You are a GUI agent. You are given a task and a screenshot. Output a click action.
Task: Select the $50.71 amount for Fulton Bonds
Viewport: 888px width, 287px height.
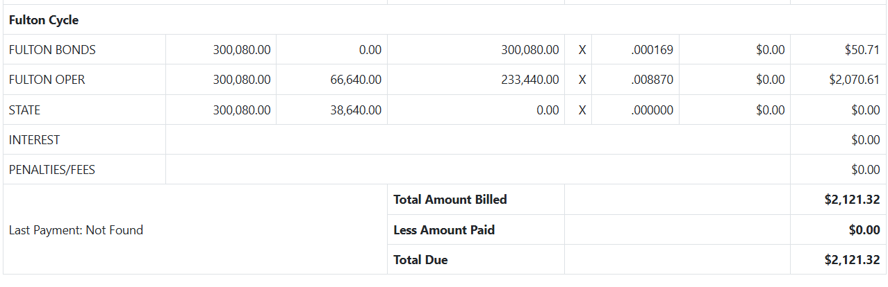[x=862, y=50]
